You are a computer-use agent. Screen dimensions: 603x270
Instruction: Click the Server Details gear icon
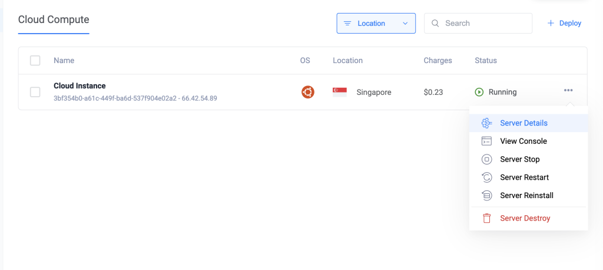click(486, 123)
